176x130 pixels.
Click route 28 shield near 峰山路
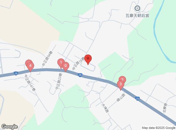coord(137,99)
